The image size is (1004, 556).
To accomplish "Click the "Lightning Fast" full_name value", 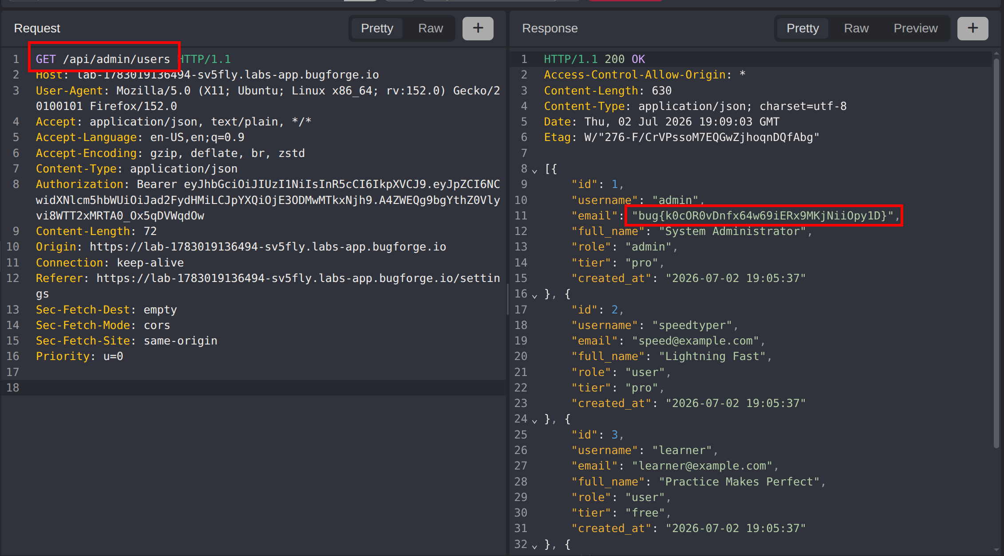I will (x=712, y=356).
